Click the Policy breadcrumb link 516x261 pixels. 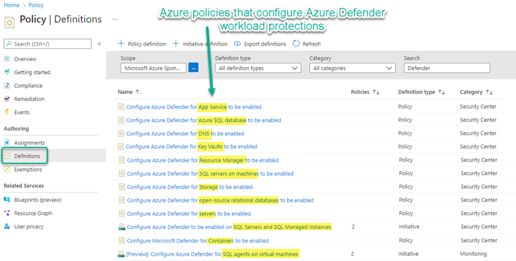coord(35,5)
